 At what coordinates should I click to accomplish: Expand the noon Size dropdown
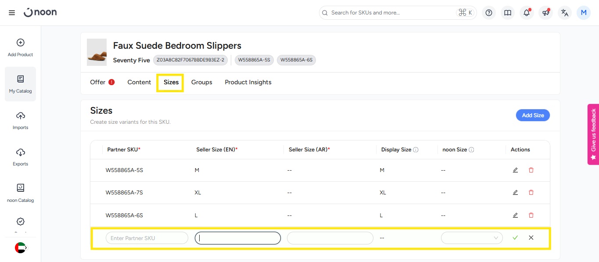(x=472, y=238)
